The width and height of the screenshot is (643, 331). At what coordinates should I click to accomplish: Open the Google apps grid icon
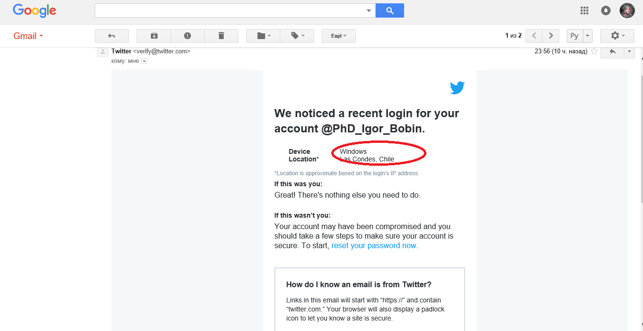584,10
